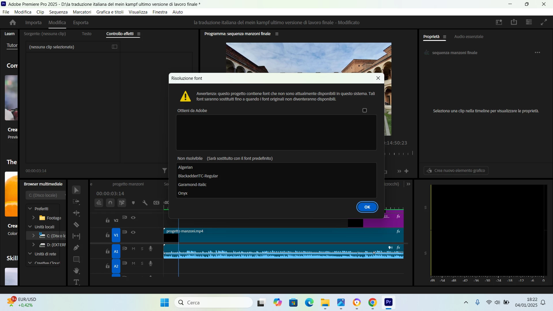553x311 pixels.
Task: Click OK in Risoluzione font dialog
Action: pos(367,207)
